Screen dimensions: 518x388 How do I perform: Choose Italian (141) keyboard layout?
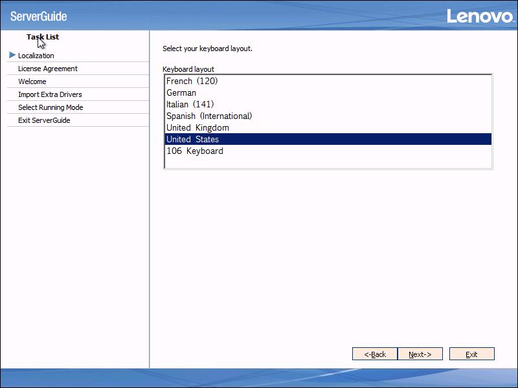click(x=190, y=104)
